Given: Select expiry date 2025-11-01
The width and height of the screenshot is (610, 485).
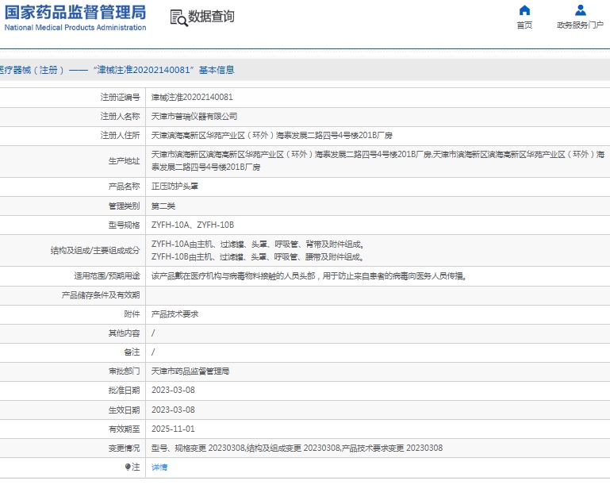Looking at the screenshot, I should tap(173, 429).
